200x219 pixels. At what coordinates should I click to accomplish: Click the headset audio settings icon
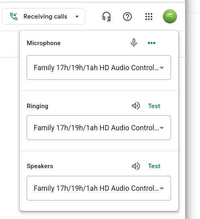point(106,17)
